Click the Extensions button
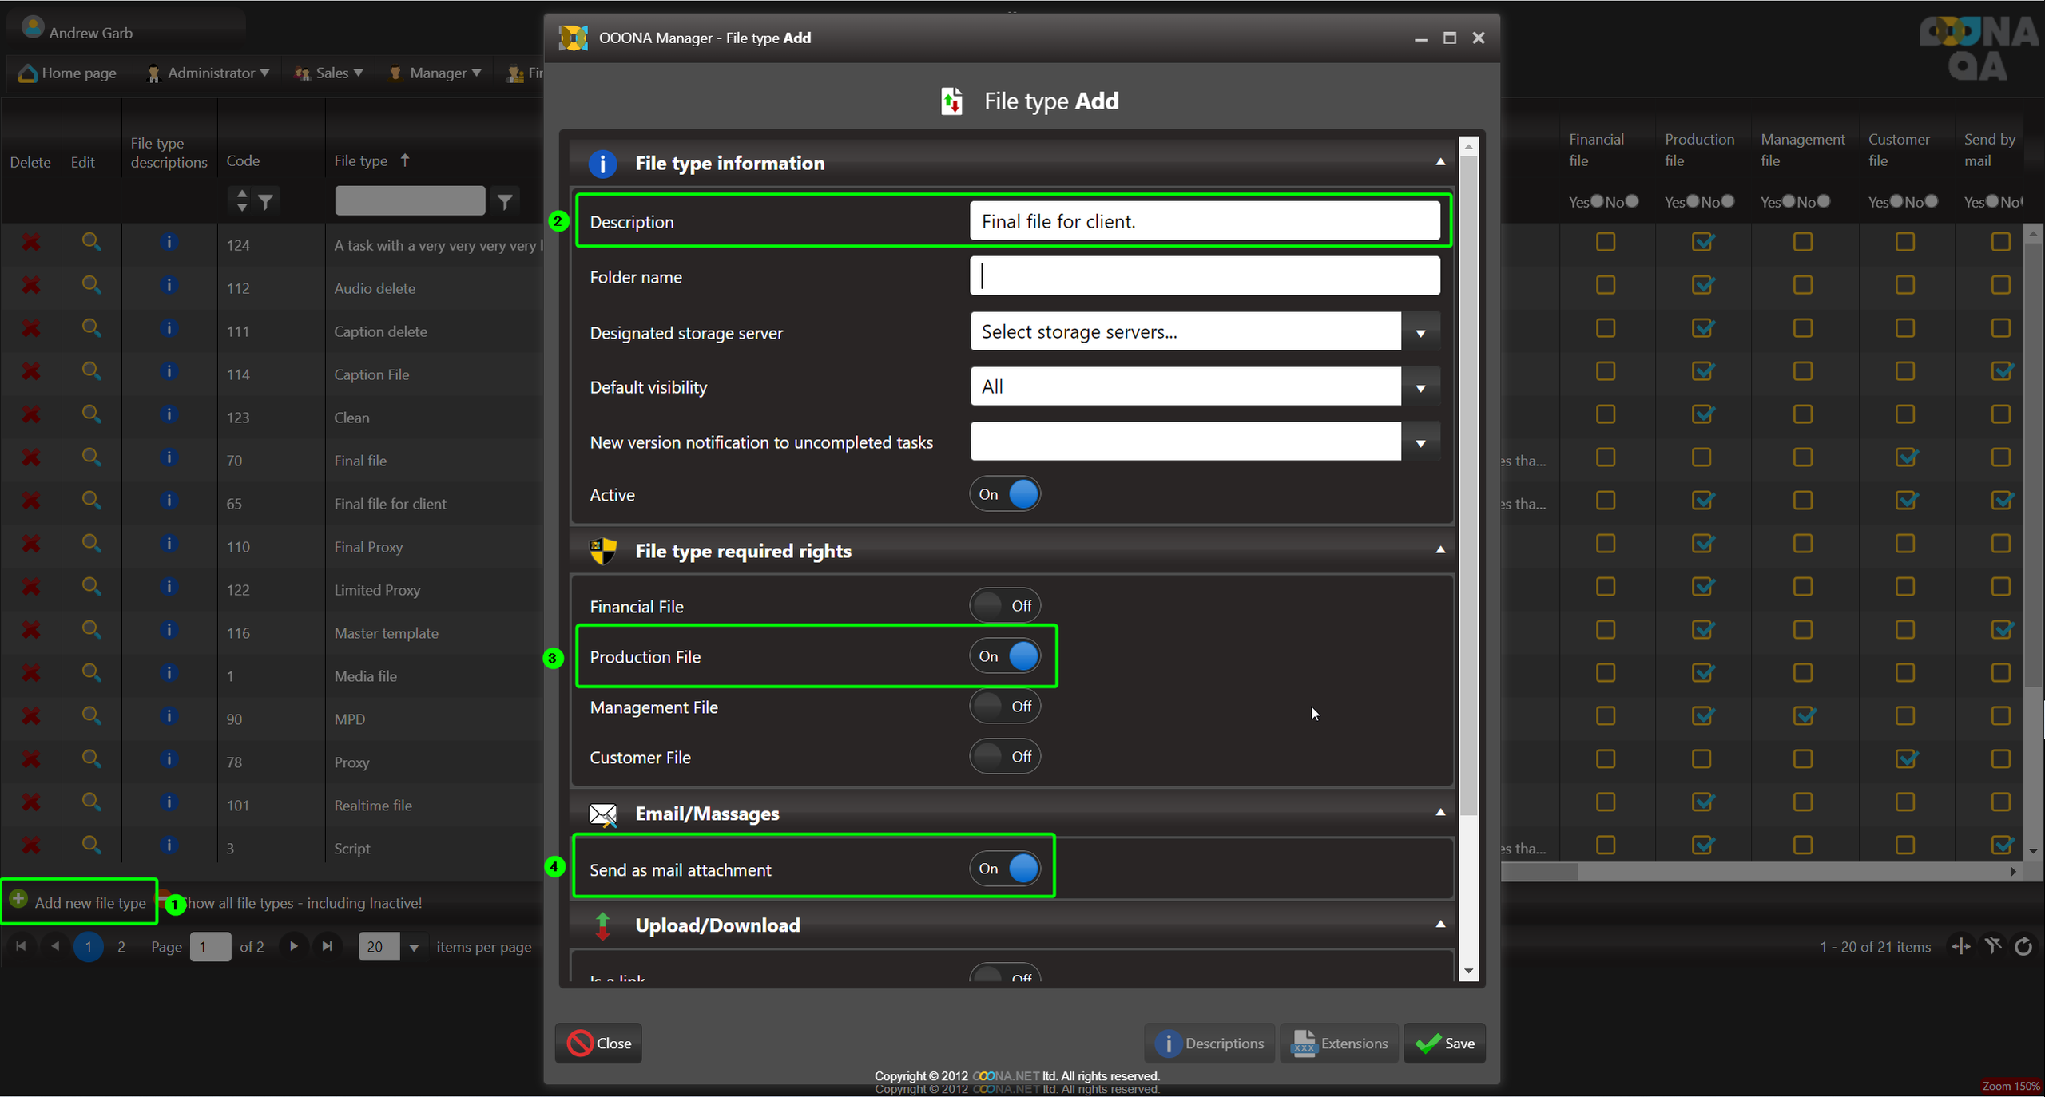The height and width of the screenshot is (1097, 2045). (x=1340, y=1043)
